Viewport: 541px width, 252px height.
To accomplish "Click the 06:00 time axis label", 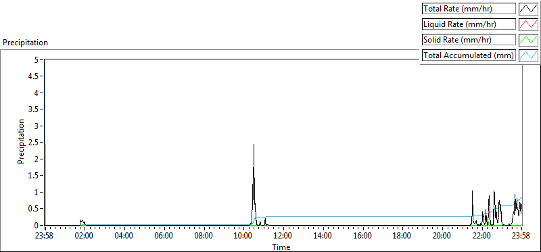I will point(164,236).
